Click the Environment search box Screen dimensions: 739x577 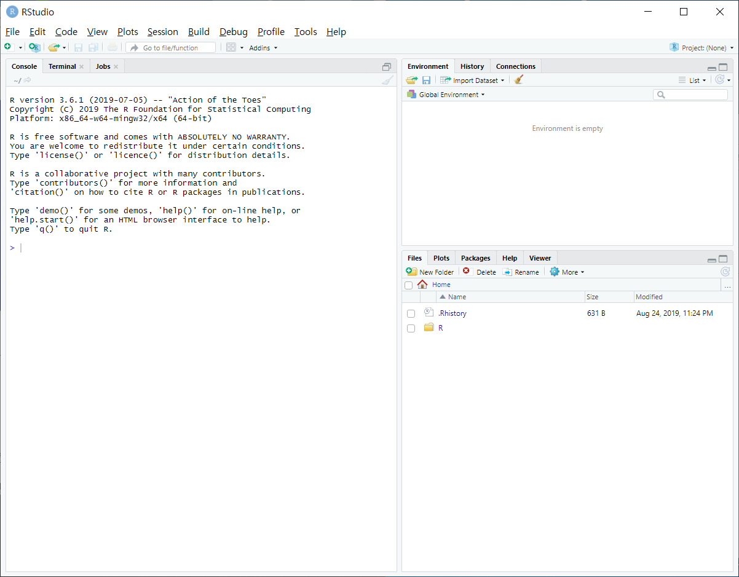[690, 95]
